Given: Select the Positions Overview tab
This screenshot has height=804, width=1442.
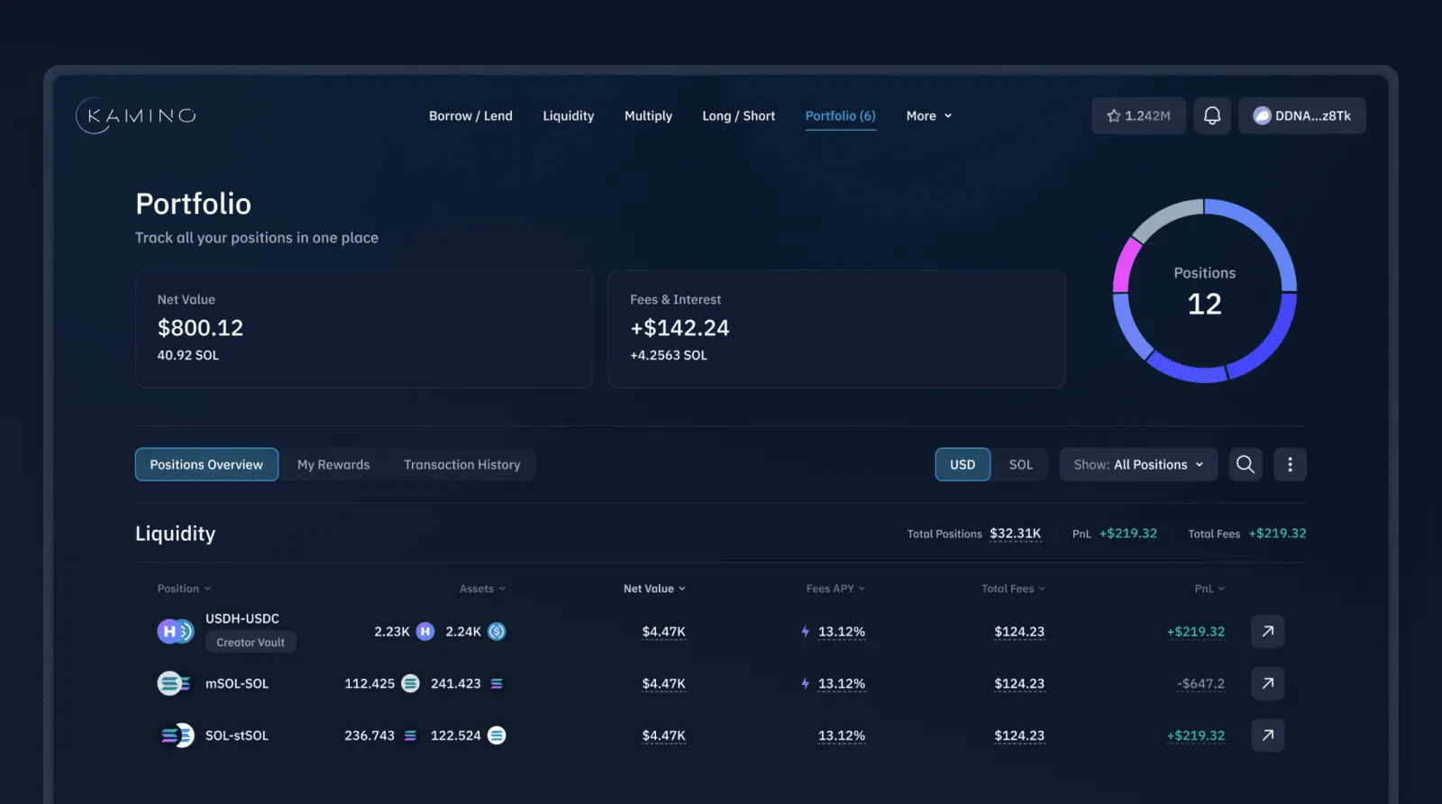Looking at the screenshot, I should tap(206, 464).
